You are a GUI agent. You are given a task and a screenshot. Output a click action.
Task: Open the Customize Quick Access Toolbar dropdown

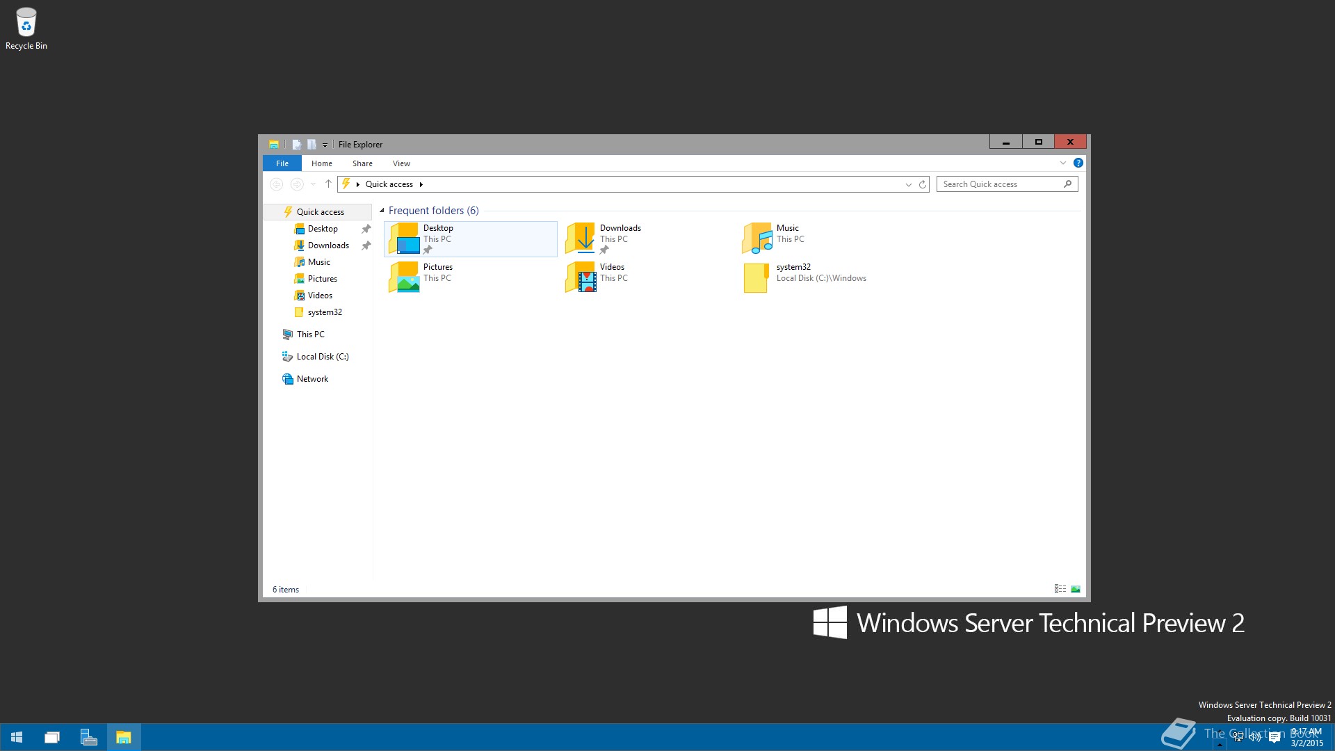325,145
